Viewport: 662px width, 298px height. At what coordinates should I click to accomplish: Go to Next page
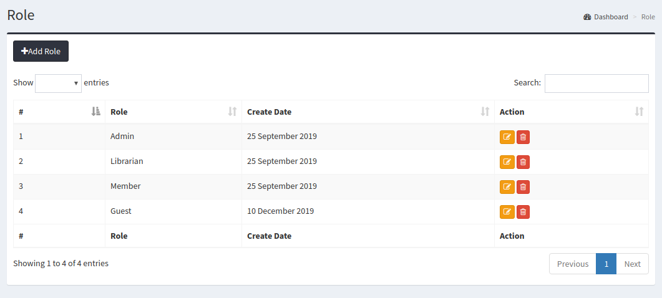point(633,264)
